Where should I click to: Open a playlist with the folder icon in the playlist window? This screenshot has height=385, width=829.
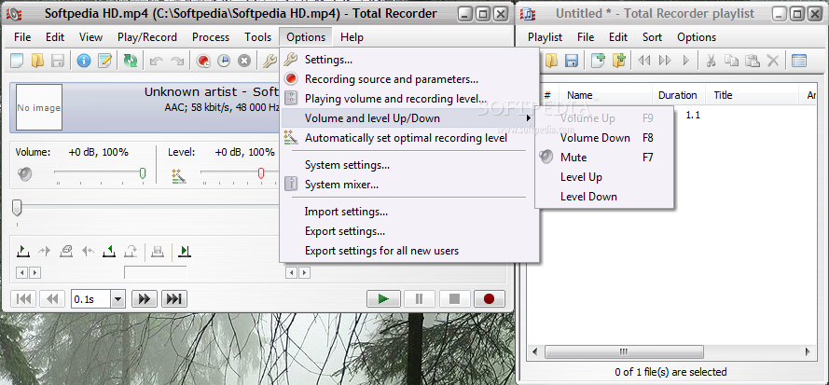click(551, 61)
